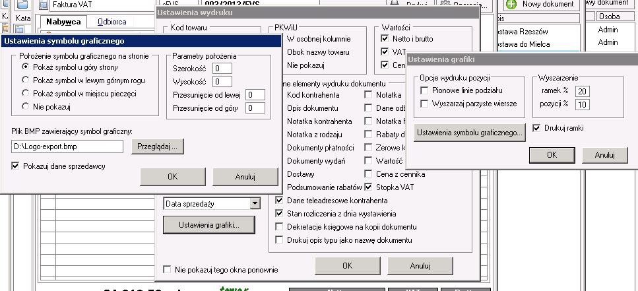
Task: Toggle 'Pokazuj dane sprzedawcy' checkbox
Action: tap(16, 166)
